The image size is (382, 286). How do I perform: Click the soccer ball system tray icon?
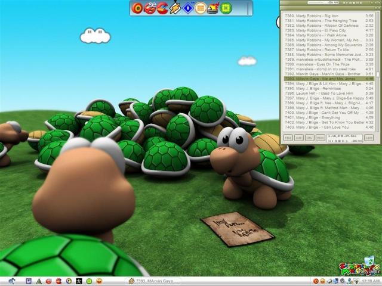329,281
